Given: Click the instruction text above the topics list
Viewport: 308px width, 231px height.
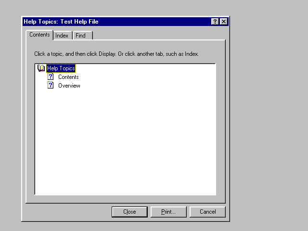Looking at the screenshot, I should pyautogui.click(x=115, y=54).
